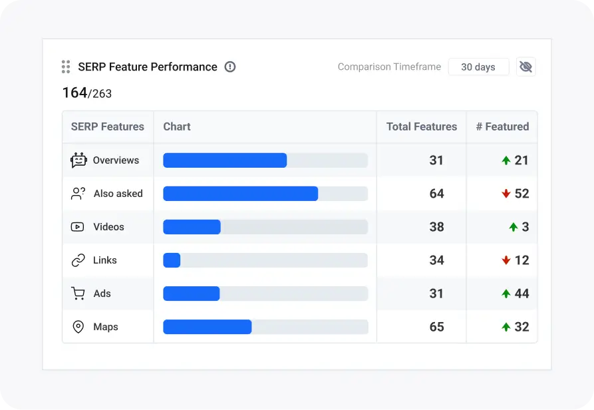Select the Overviews feature icon
594x410 pixels.
tap(78, 160)
